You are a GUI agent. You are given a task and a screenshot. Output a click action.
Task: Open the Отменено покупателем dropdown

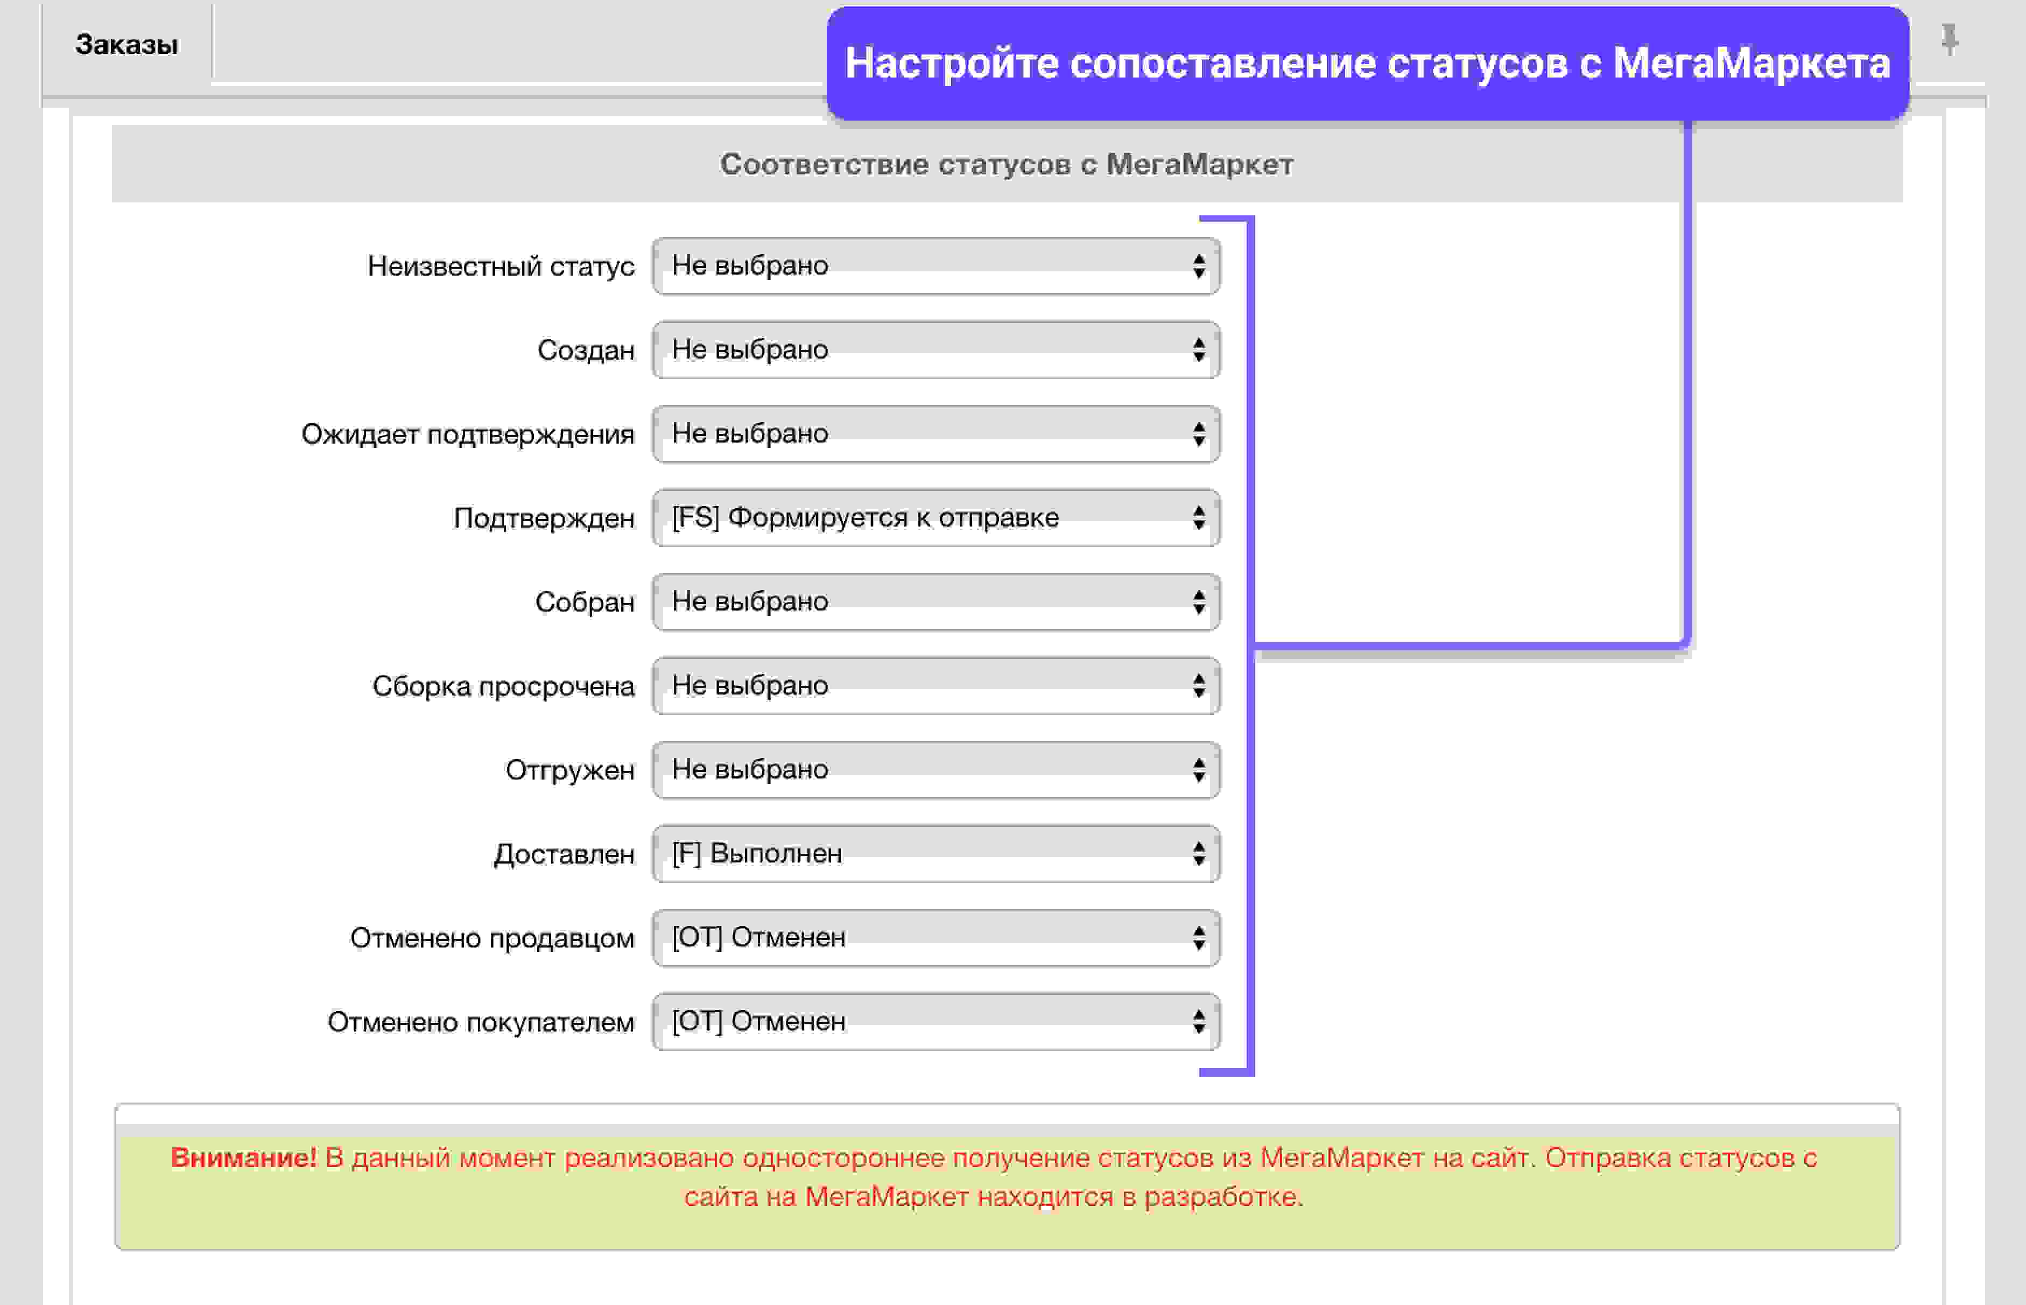click(x=936, y=1021)
